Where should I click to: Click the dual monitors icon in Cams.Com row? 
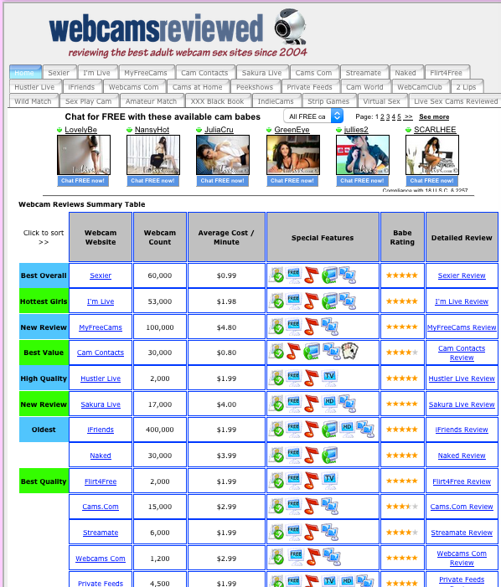tap(330, 506)
